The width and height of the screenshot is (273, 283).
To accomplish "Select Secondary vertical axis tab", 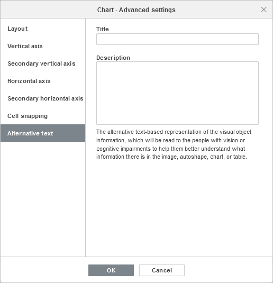I will click(x=43, y=63).
